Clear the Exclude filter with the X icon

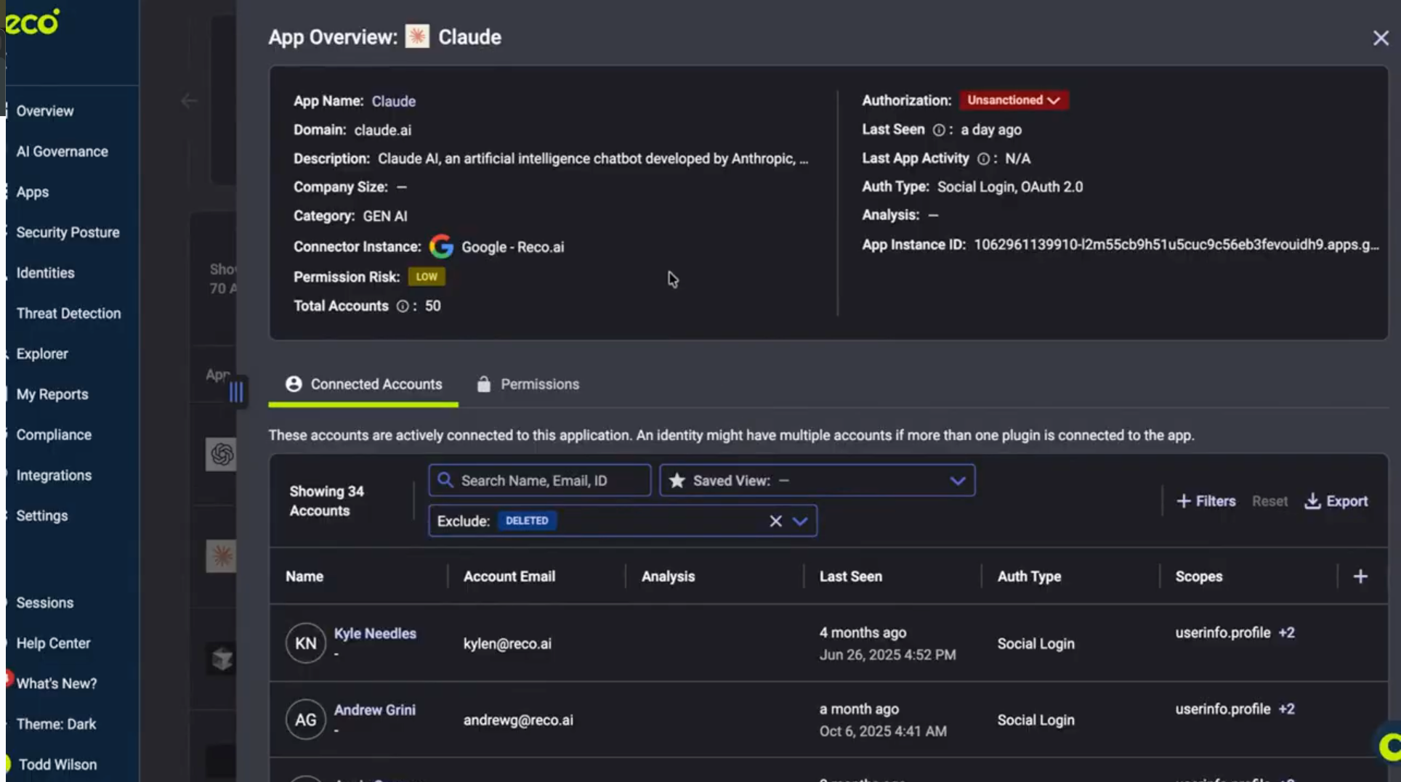pyautogui.click(x=775, y=521)
